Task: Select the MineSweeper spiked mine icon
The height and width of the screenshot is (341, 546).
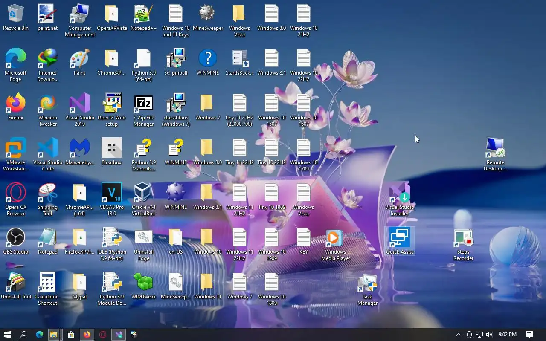Action: coord(208,18)
